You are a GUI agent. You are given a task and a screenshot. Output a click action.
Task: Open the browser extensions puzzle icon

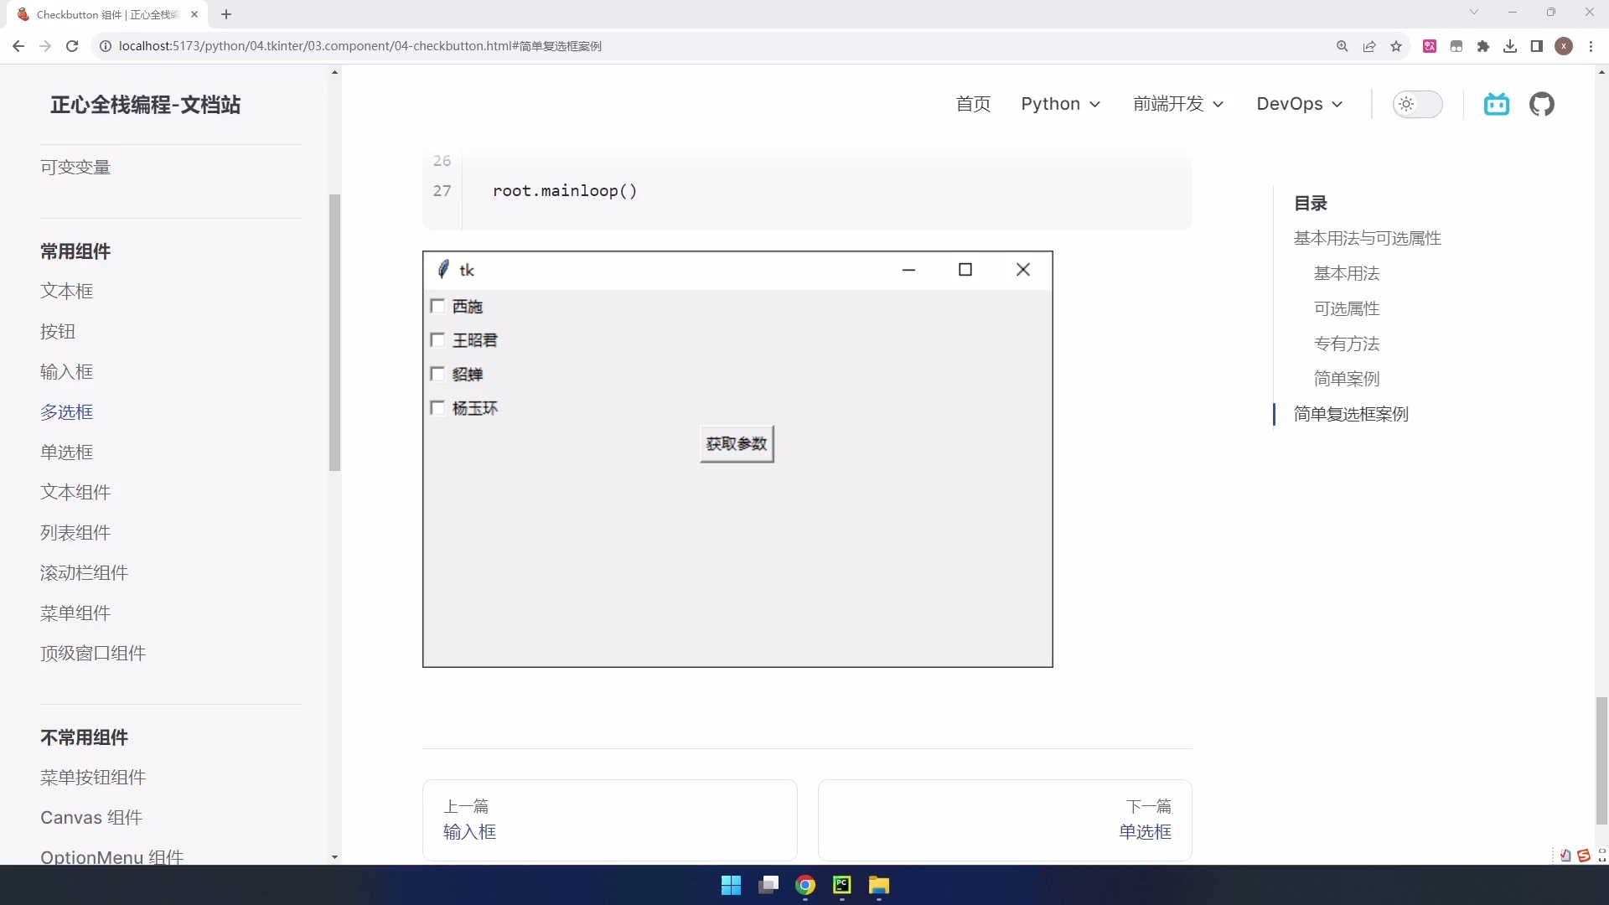pyautogui.click(x=1483, y=46)
